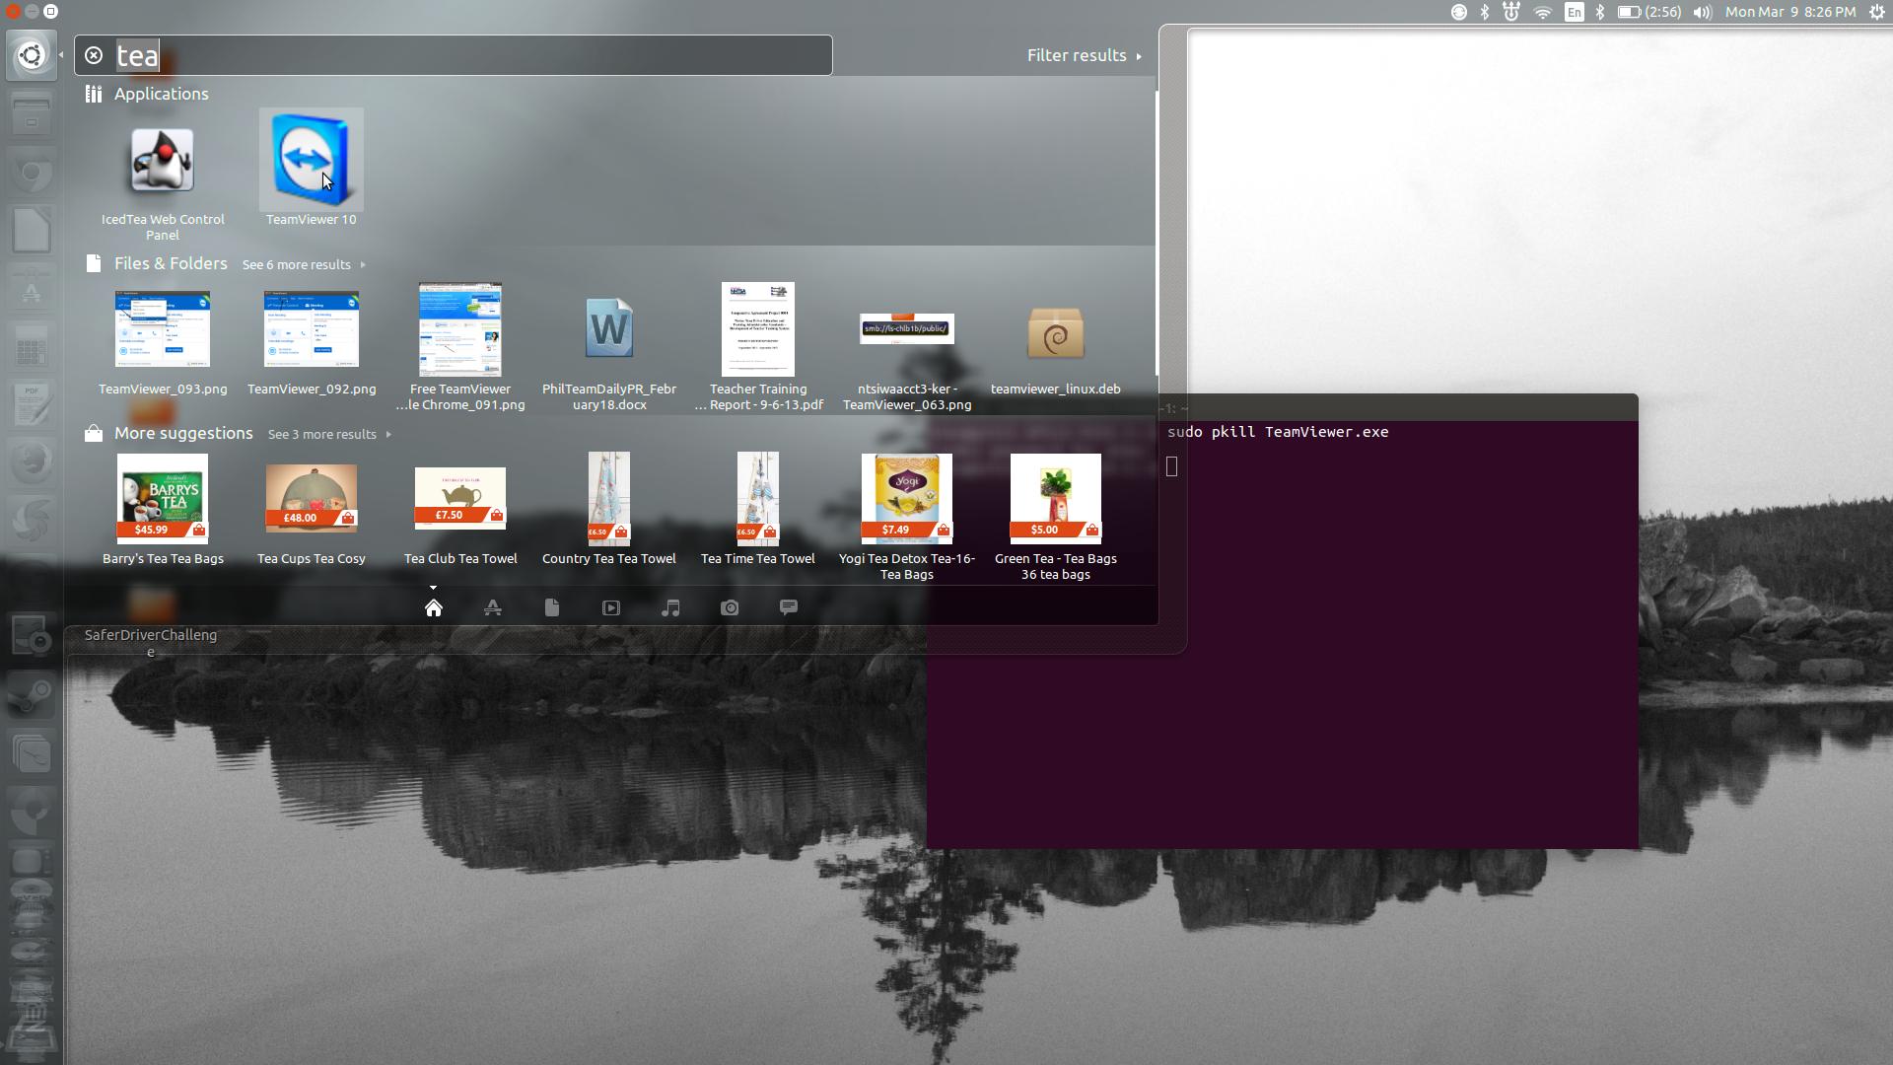This screenshot has width=1893, height=1065.
Task: Switch to the Music lens
Action: (670, 607)
